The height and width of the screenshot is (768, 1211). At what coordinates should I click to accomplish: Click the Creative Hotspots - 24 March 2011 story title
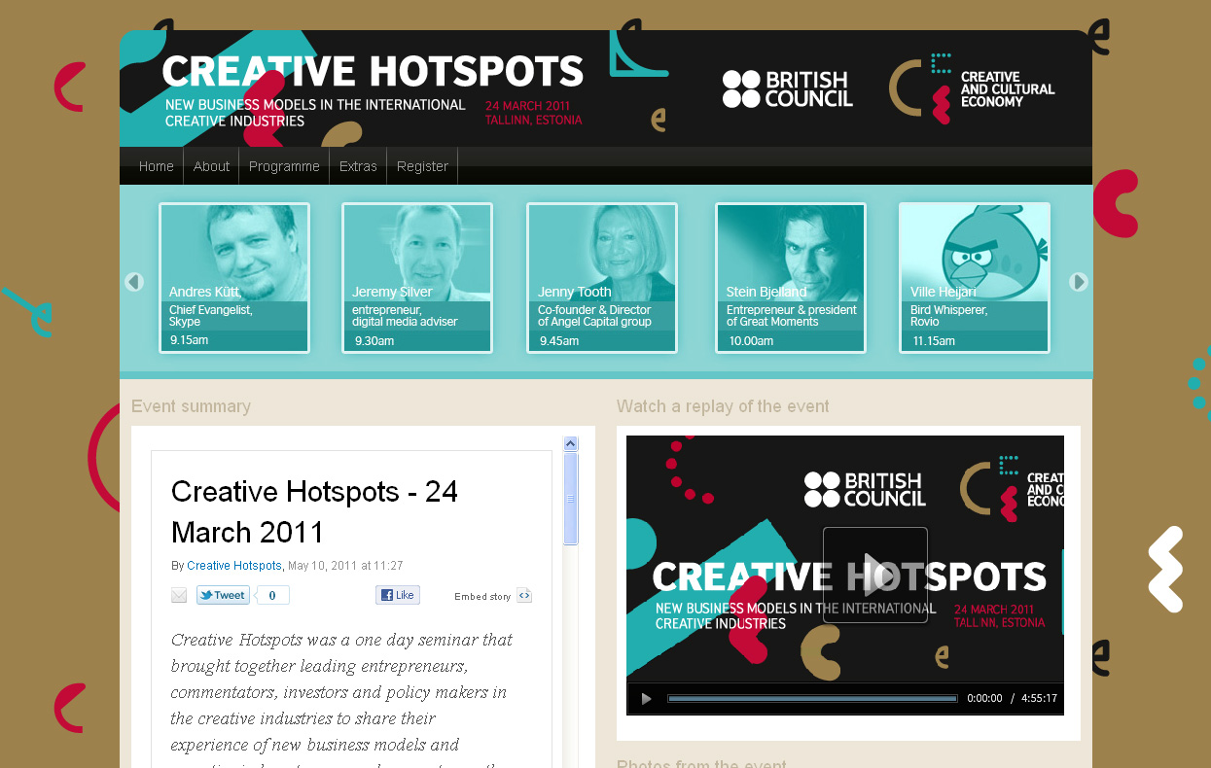(315, 511)
